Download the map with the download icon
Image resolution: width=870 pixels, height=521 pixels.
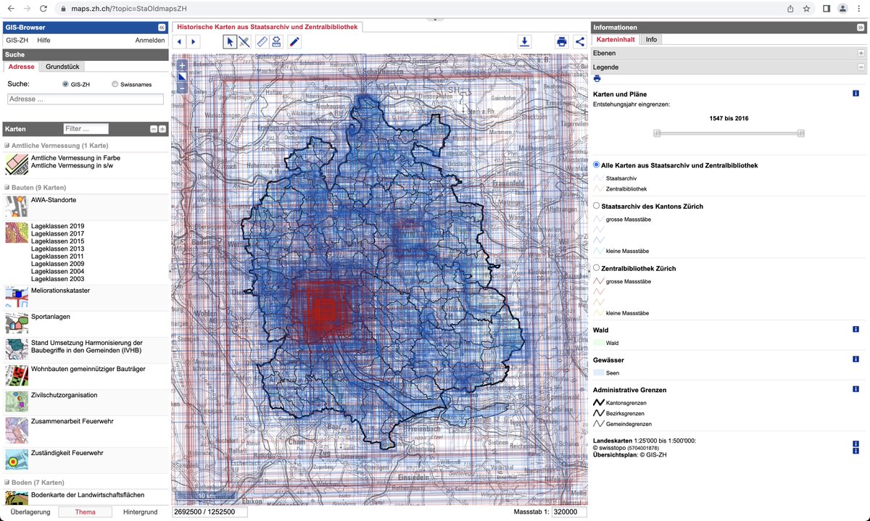(525, 42)
